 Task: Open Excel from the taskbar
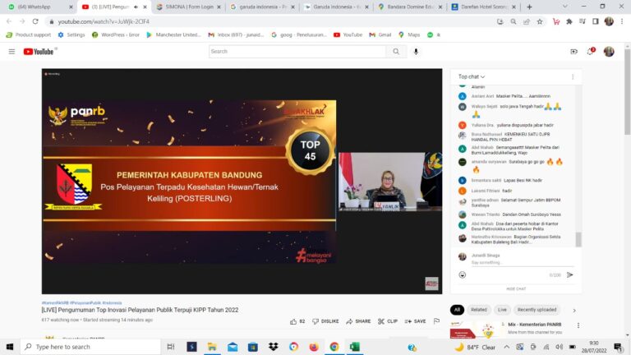355,347
